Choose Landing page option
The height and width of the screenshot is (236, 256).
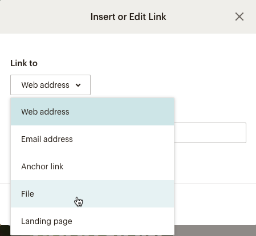(x=92, y=221)
